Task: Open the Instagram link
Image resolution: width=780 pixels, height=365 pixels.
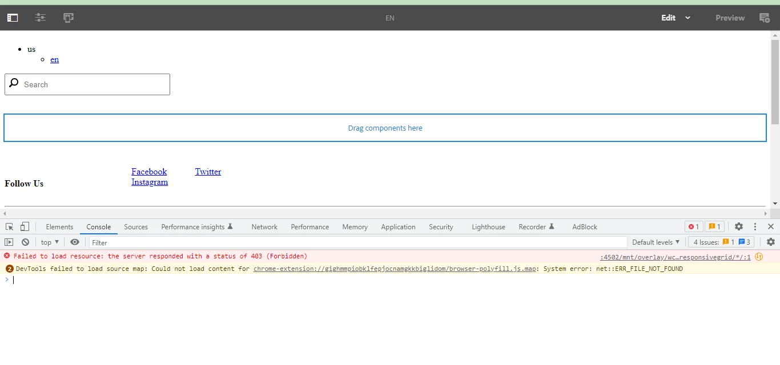Action: pos(150,182)
